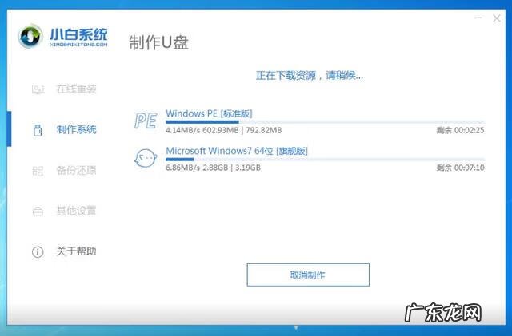This screenshot has height=336, width=512.
Task: Click the PE logo icon
Action: (146, 121)
